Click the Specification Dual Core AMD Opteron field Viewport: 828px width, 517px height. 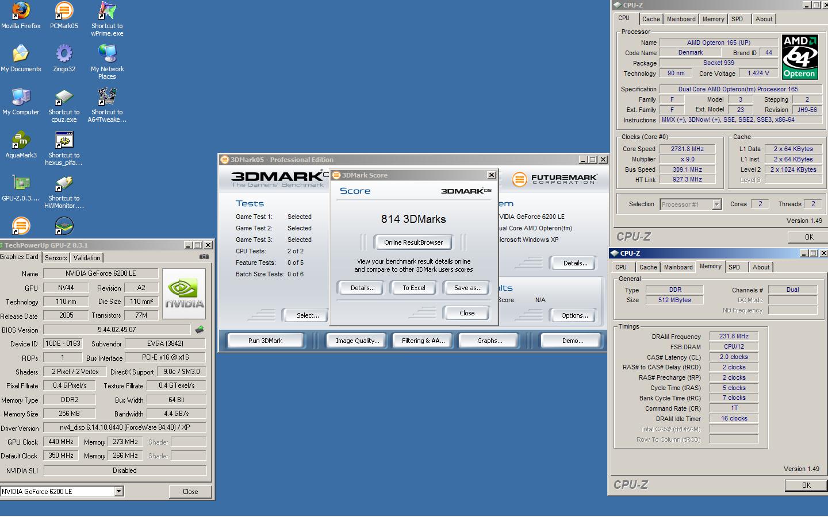pos(741,89)
